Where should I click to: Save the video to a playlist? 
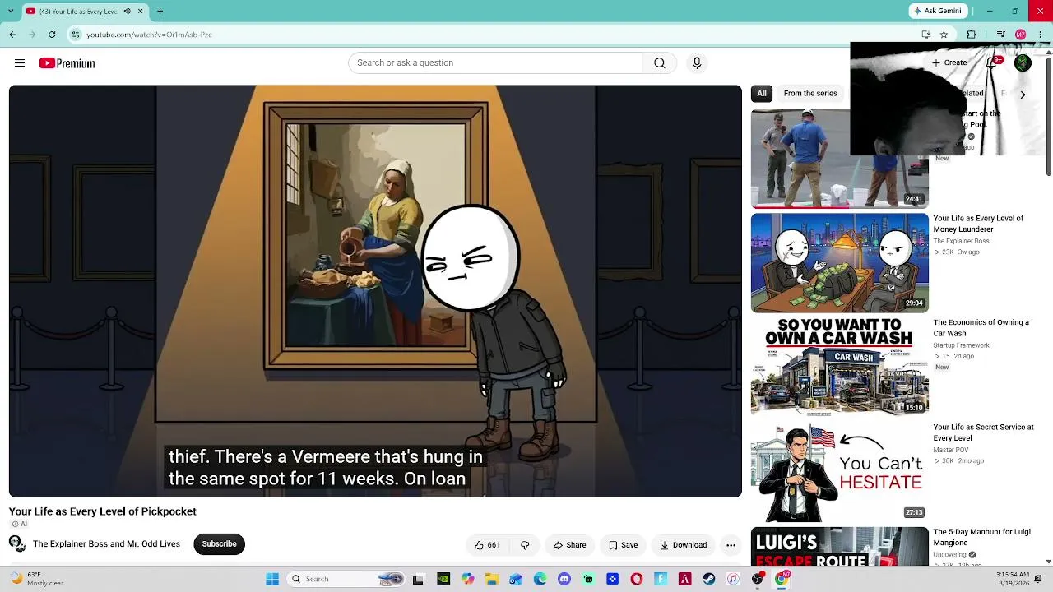[623, 545]
